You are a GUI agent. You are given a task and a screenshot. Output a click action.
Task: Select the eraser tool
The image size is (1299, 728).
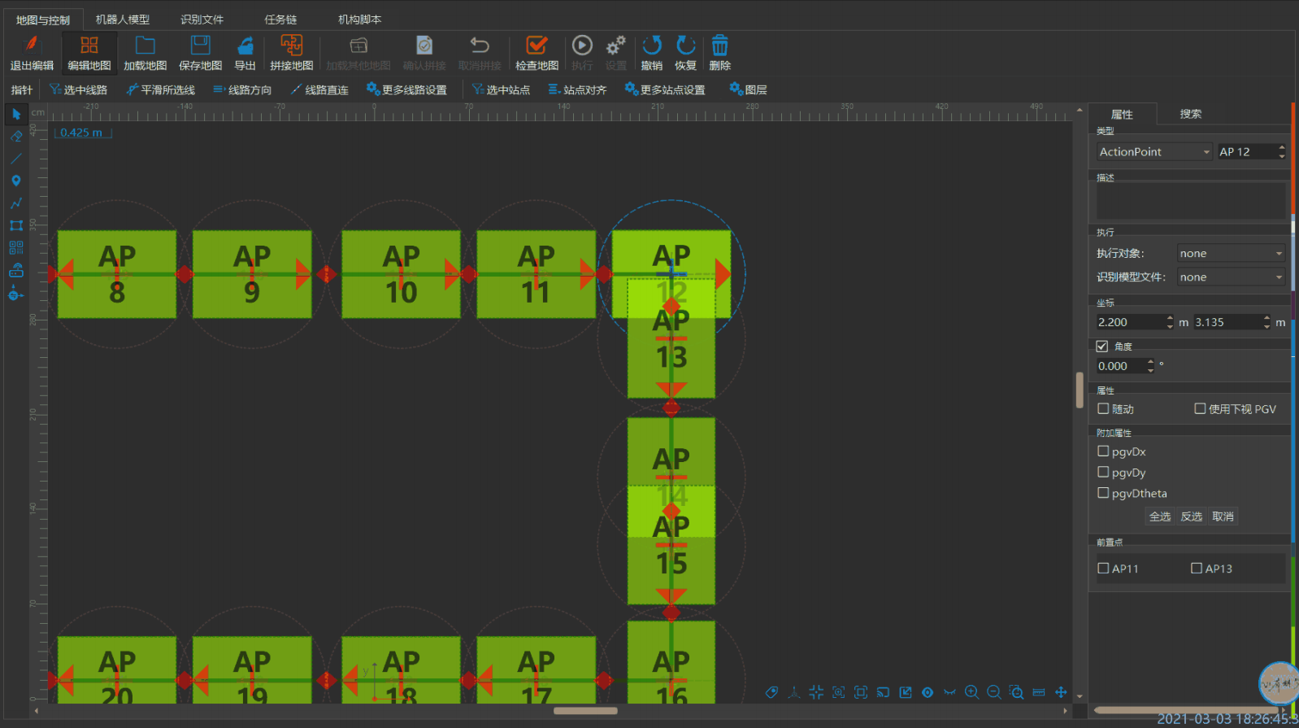coord(16,137)
